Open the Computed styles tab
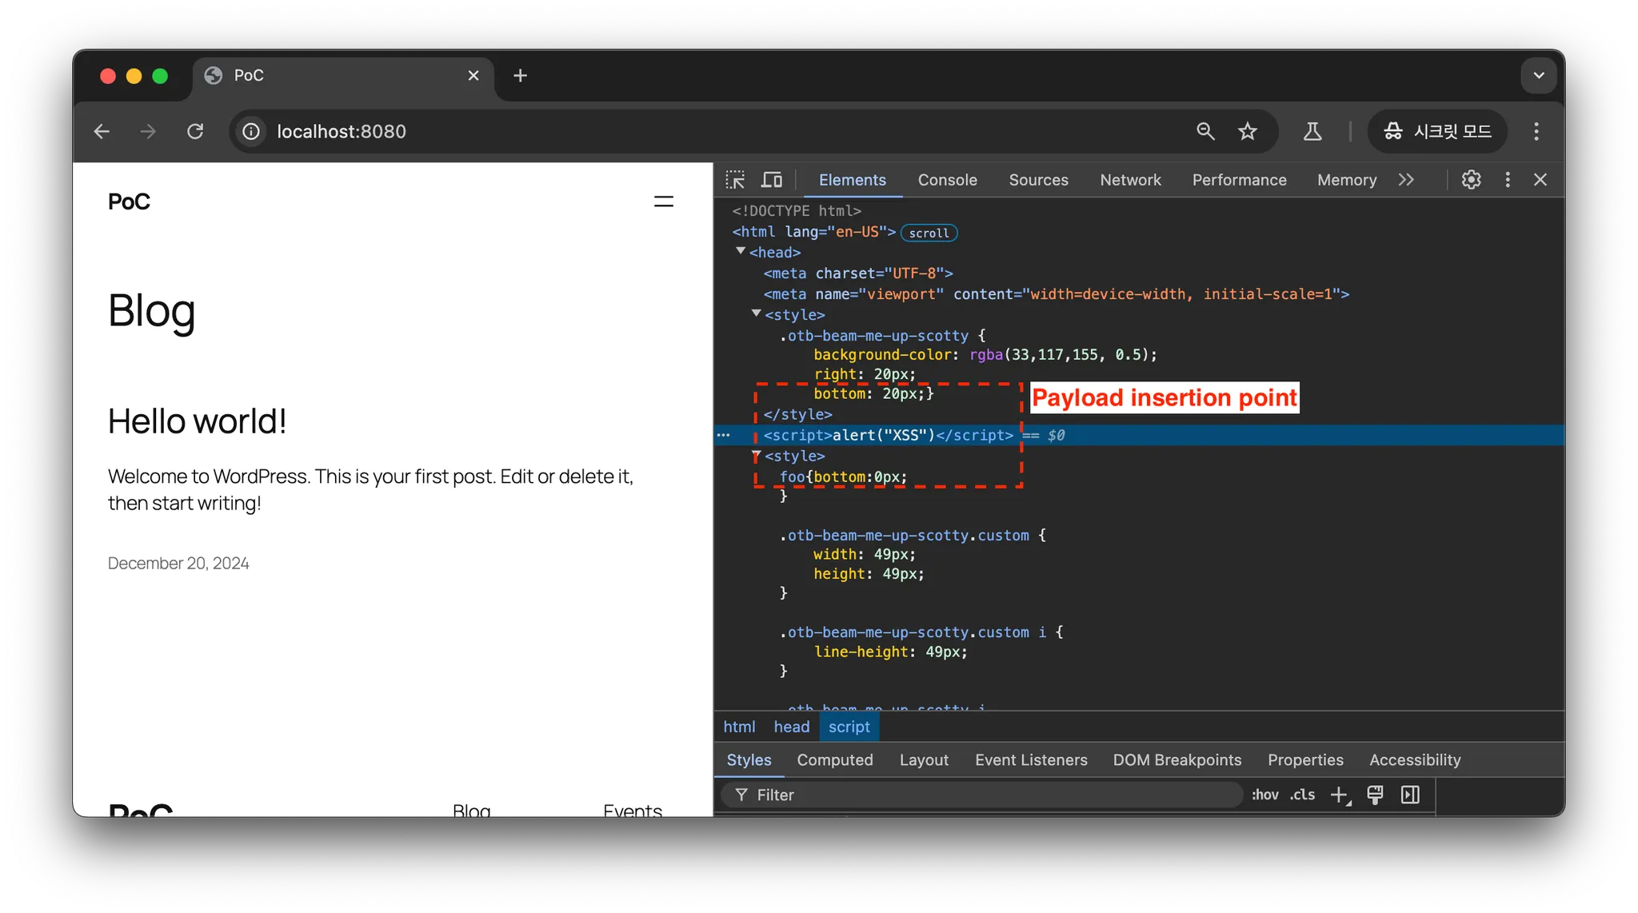 834,760
